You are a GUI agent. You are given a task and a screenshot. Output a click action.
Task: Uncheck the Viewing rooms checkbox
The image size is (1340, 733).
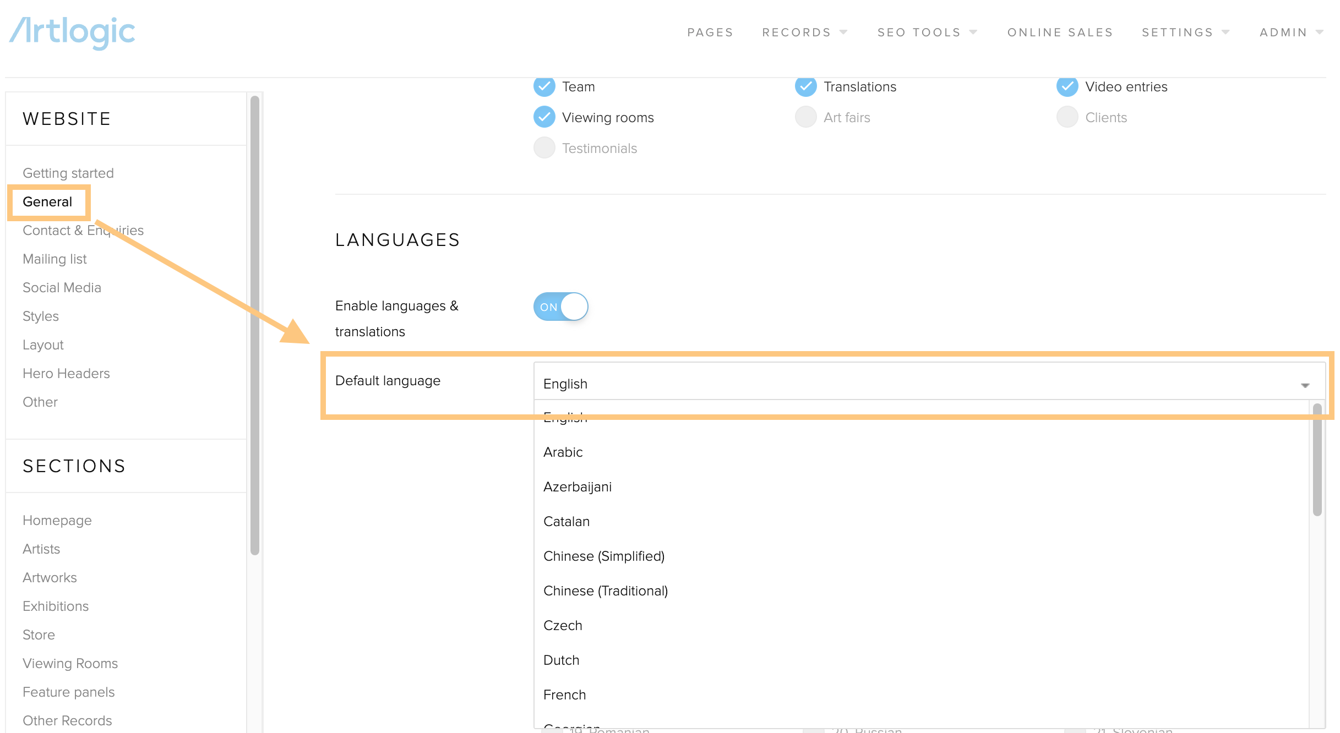(x=544, y=117)
